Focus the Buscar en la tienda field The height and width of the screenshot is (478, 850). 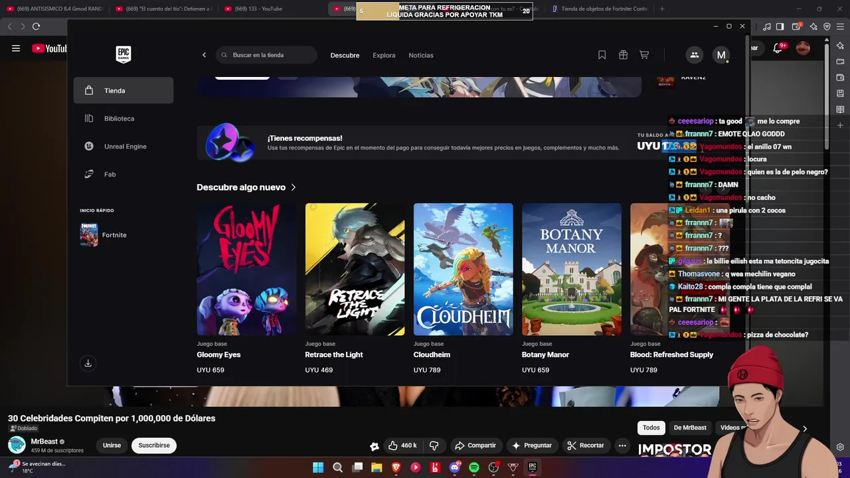coord(266,55)
